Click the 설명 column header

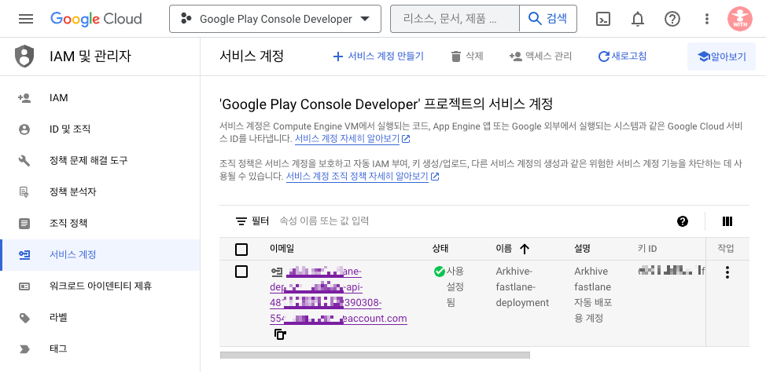(x=582, y=249)
